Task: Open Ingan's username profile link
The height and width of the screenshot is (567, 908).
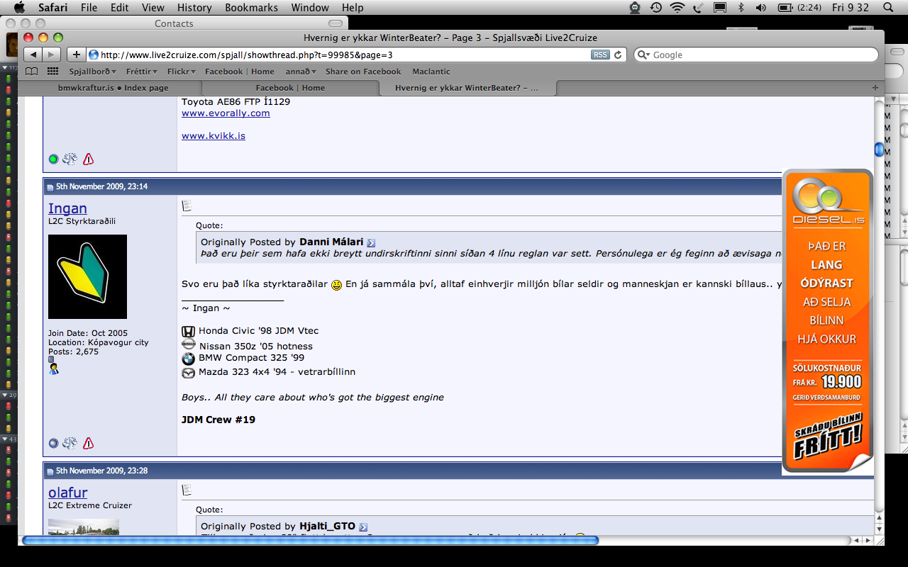Action: [67, 208]
